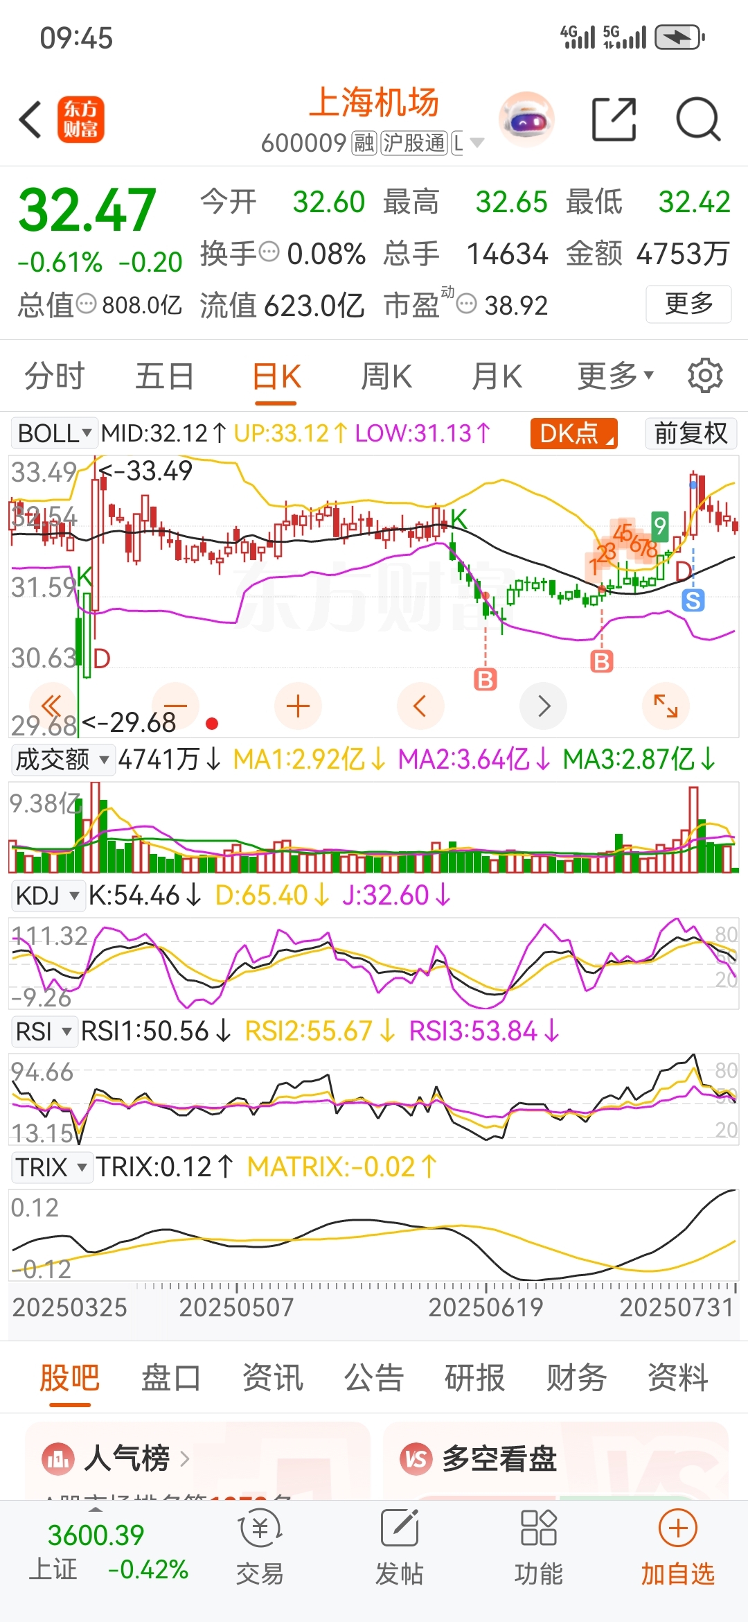Tap the 人气榜 chart icon

coord(58,1459)
